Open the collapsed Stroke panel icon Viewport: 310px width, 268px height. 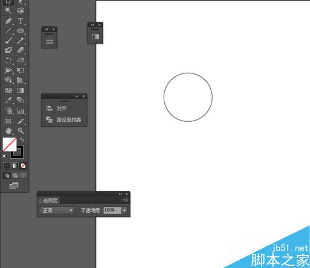click(50, 41)
